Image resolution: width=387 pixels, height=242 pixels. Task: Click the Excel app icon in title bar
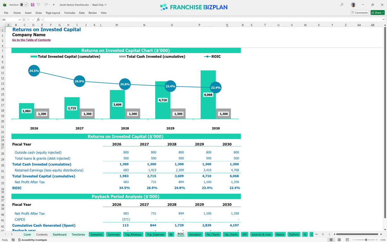[x=5, y=5]
